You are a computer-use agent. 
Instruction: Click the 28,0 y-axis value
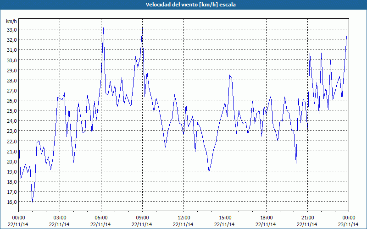click(12, 81)
